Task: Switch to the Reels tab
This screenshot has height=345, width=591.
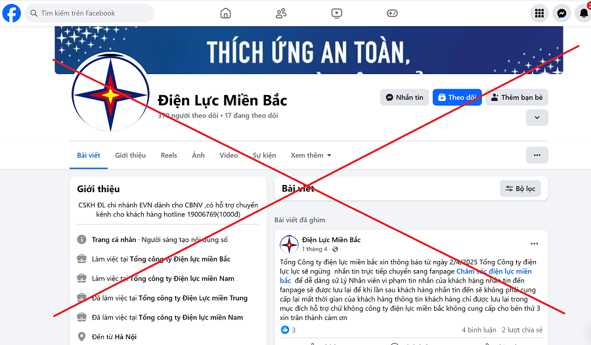Action: [x=169, y=155]
